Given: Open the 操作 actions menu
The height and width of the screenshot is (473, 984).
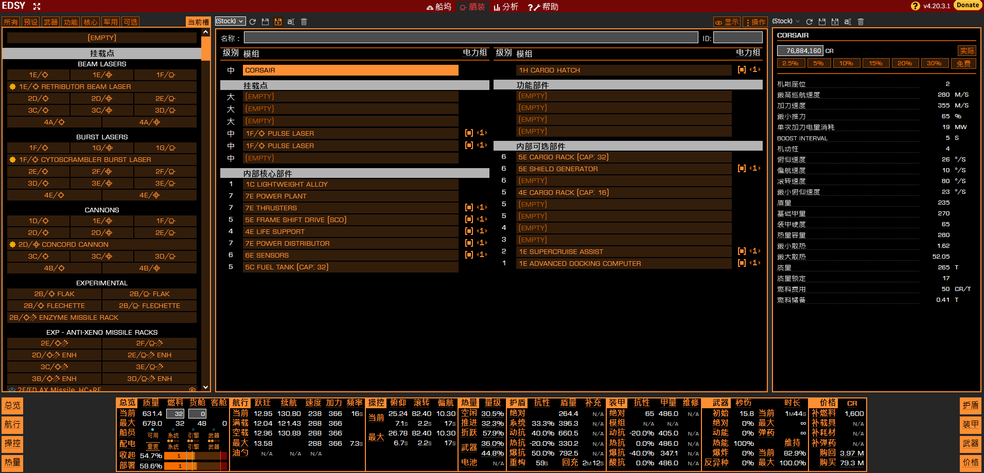Looking at the screenshot, I should click(x=754, y=22).
